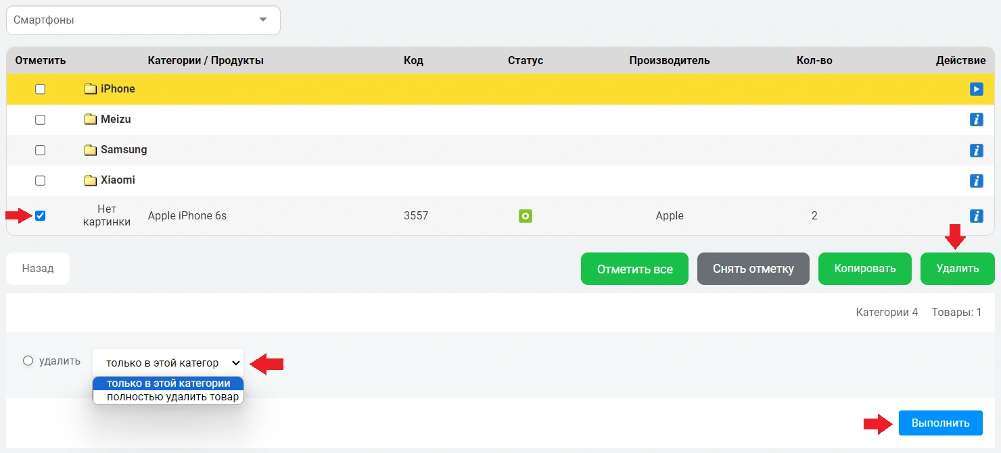Choose "только в этой категории" option
The image size is (1001, 453).
coord(168,383)
